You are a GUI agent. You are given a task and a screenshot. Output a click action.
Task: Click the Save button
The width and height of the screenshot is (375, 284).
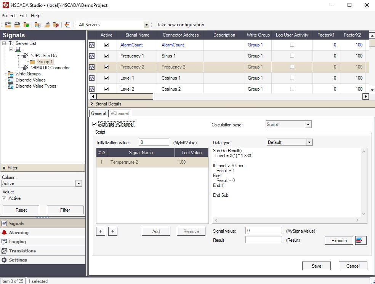[316, 266]
